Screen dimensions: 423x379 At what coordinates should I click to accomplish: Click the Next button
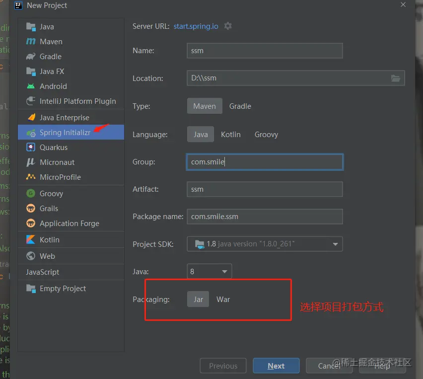click(x=276, y=366)
